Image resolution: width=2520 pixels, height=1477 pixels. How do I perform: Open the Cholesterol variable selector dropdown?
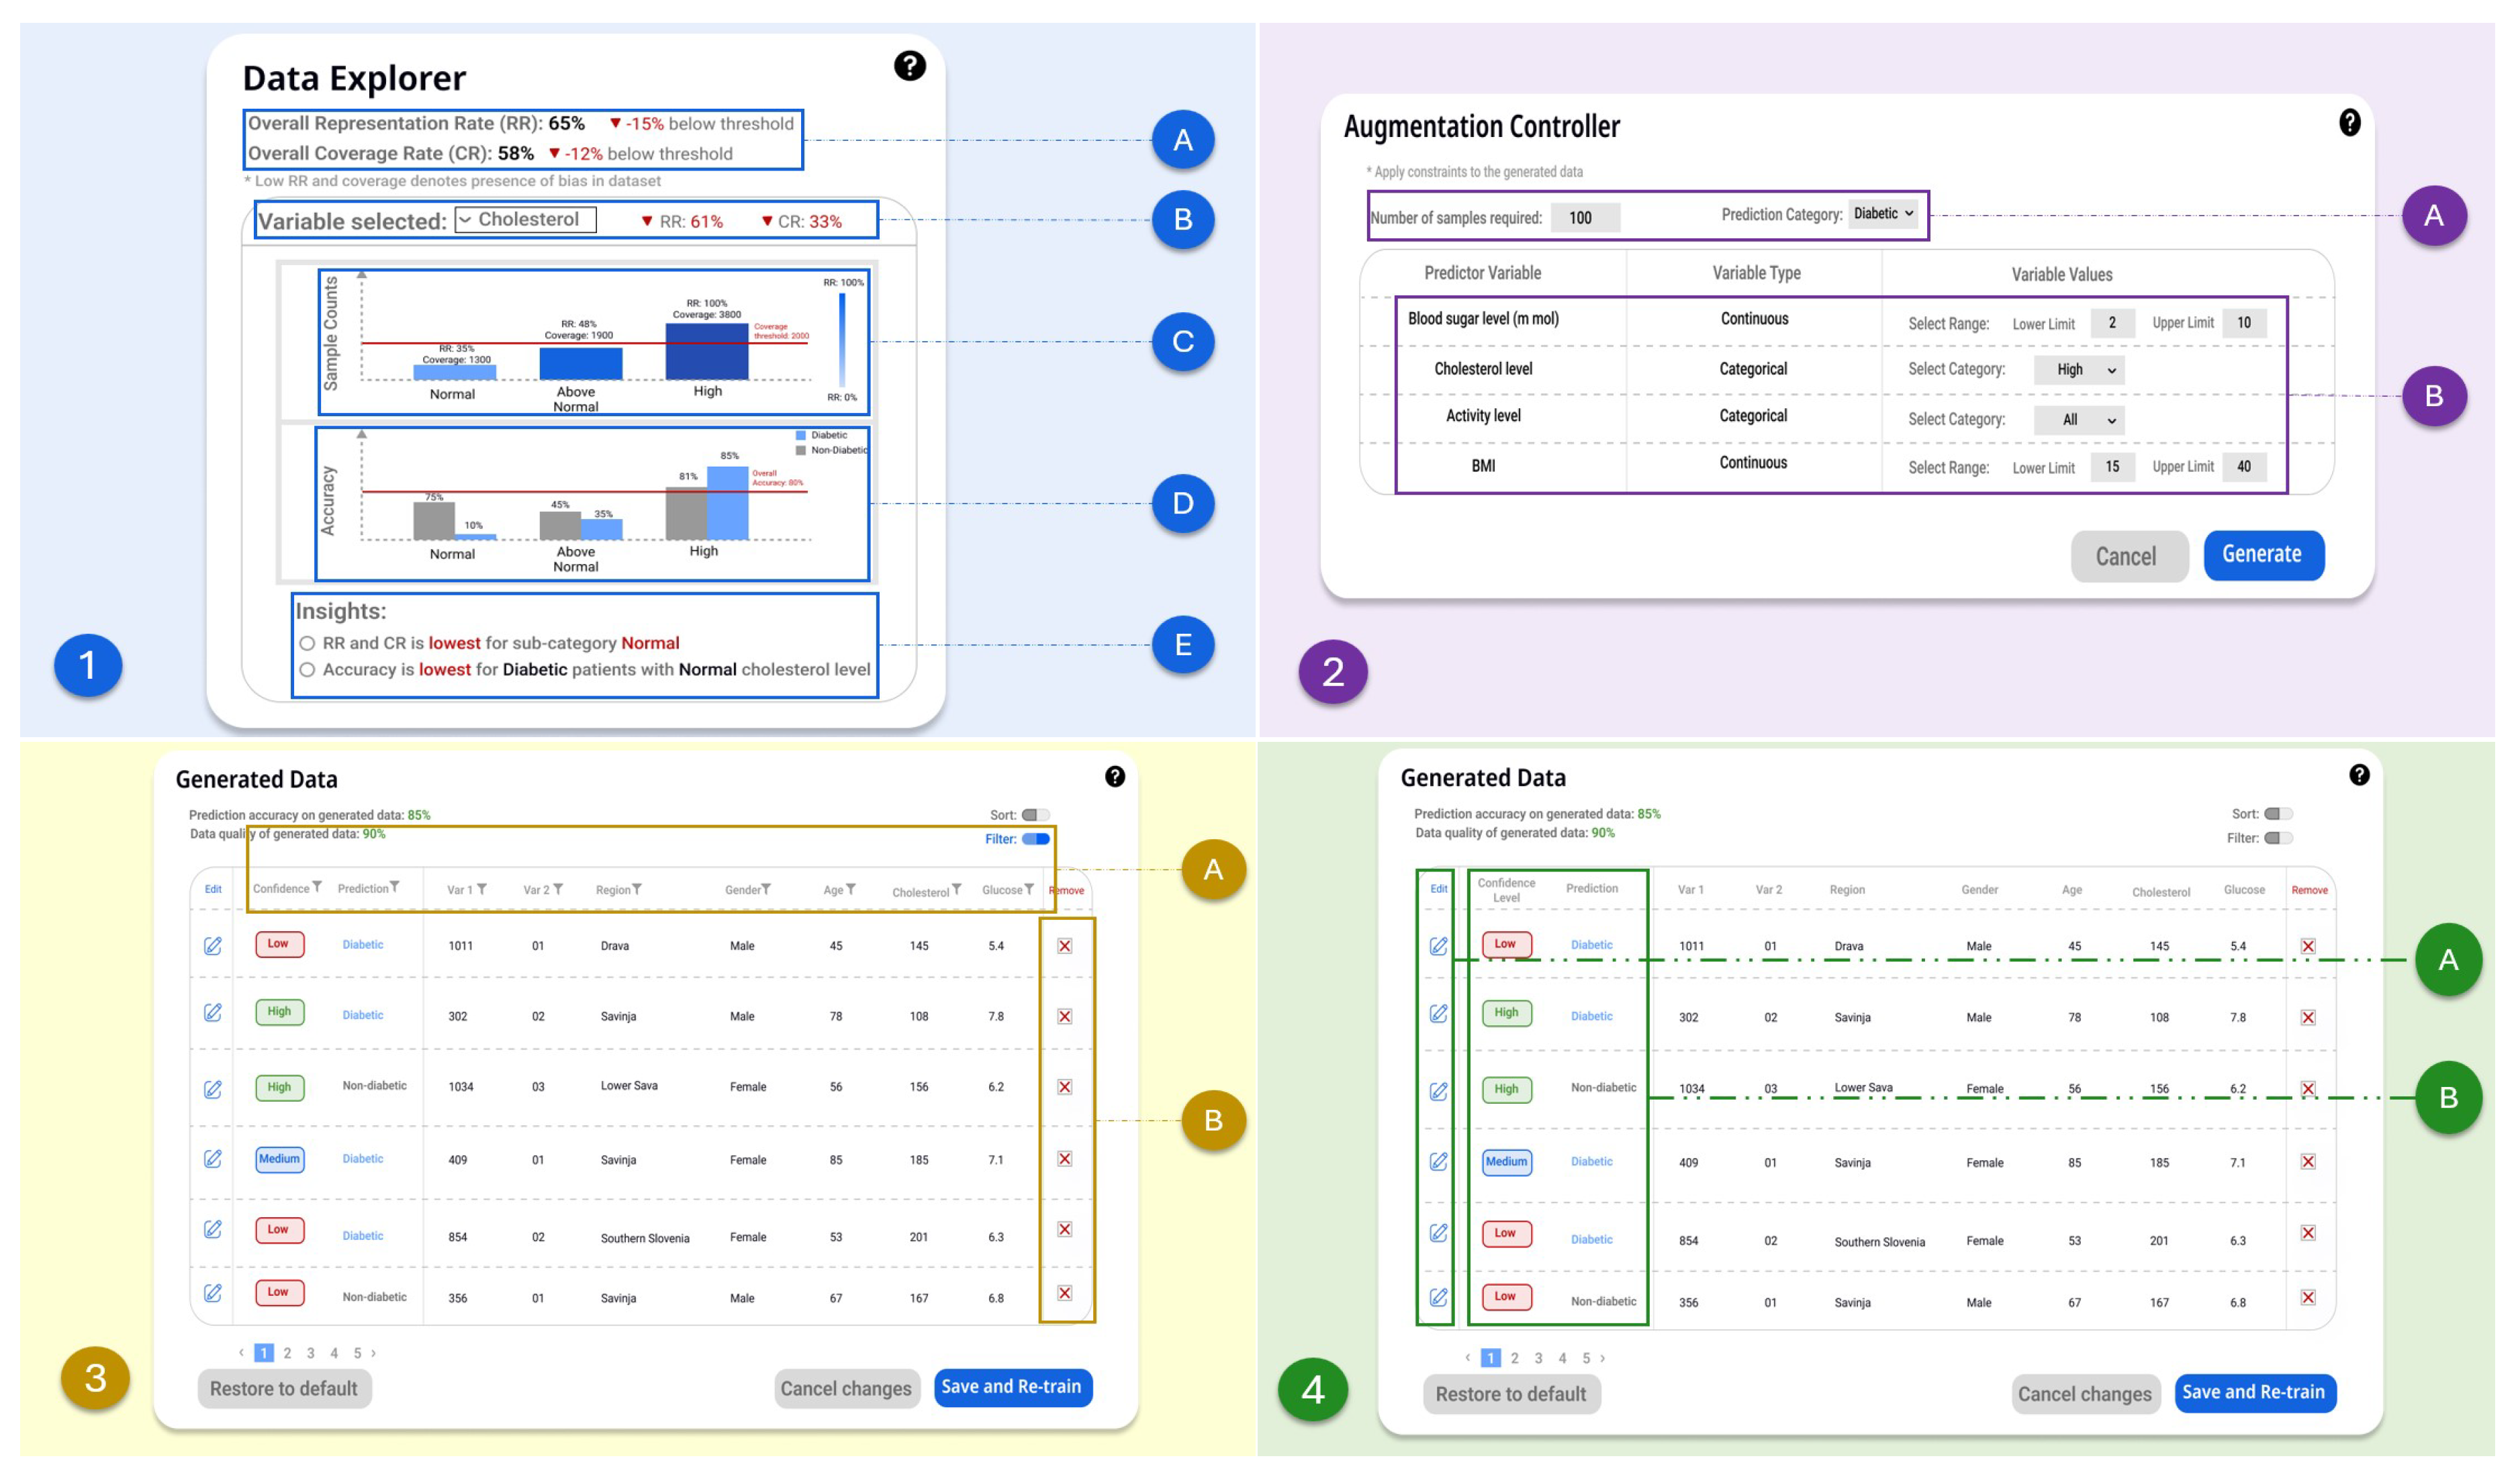pos(525,220)
